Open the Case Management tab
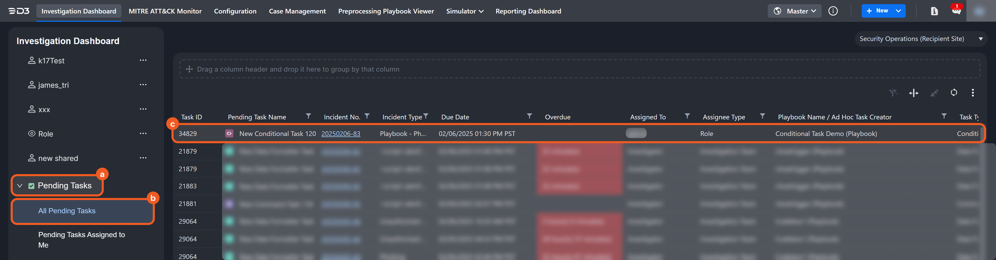This screenshot has width=996, height=260. [x=297, y=11]
